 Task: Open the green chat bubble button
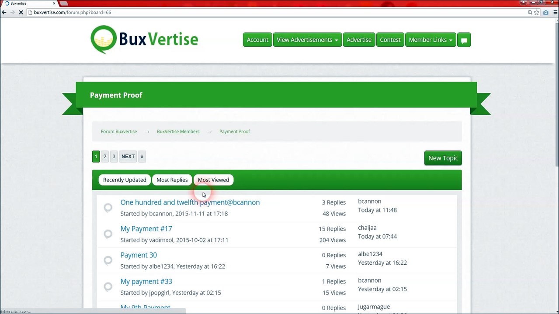point(464,40)
